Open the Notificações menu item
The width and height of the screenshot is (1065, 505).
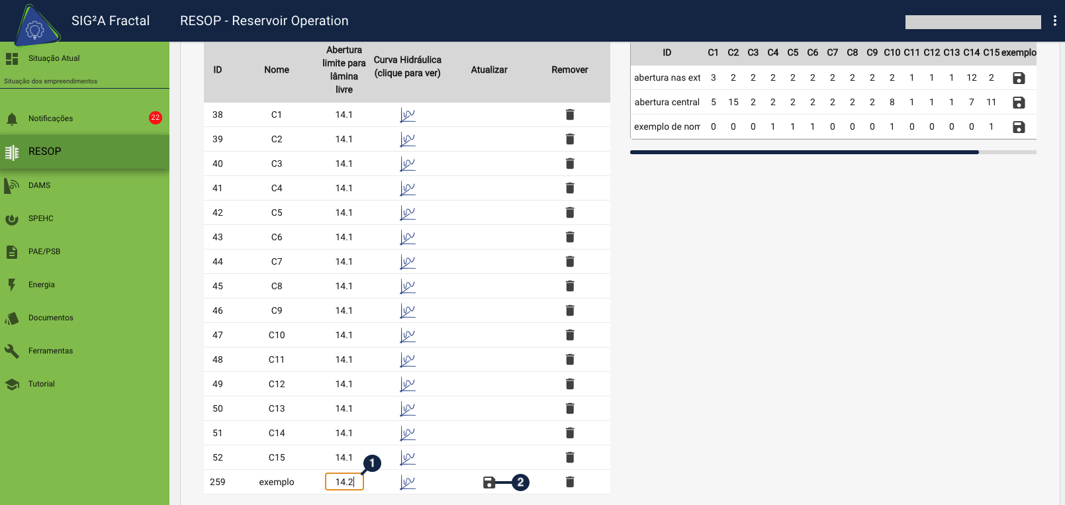(51, 118)
